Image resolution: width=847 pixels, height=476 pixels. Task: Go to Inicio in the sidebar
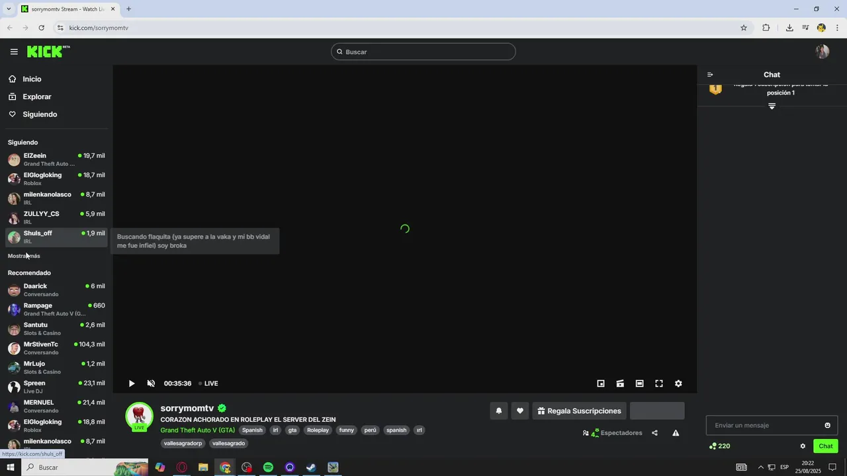[32, 79]
